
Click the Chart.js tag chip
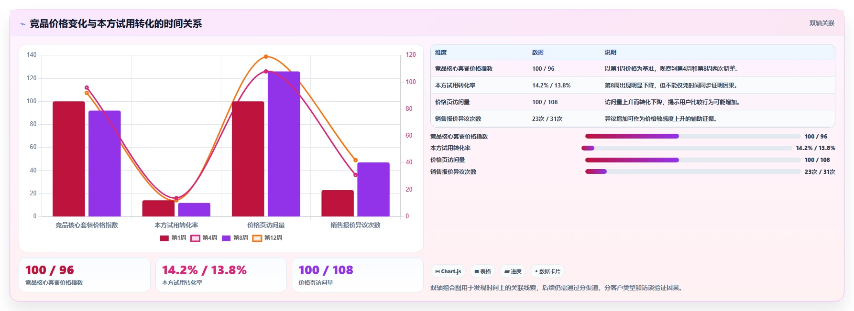click(448, 271)
